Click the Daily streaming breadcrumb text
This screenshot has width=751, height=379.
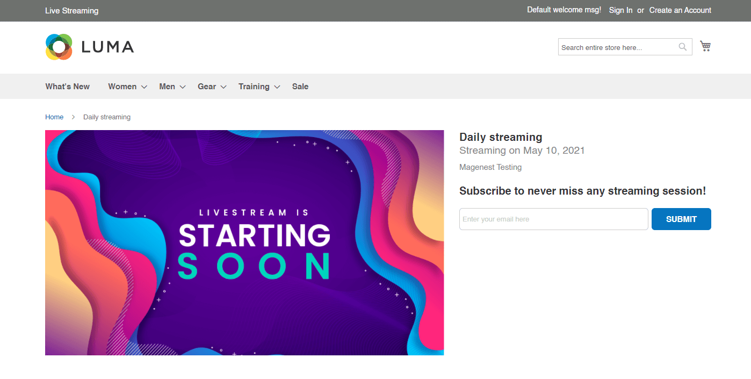pos(107,117)
